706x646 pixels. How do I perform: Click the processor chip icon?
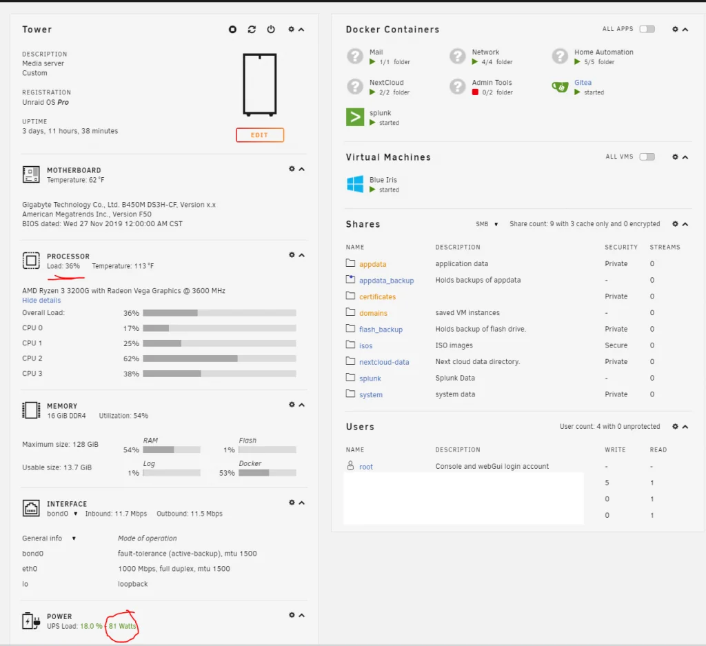click(31, 261)
